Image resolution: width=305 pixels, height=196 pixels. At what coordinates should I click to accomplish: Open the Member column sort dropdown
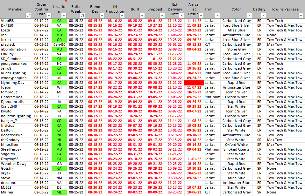[x=28, y=15]
